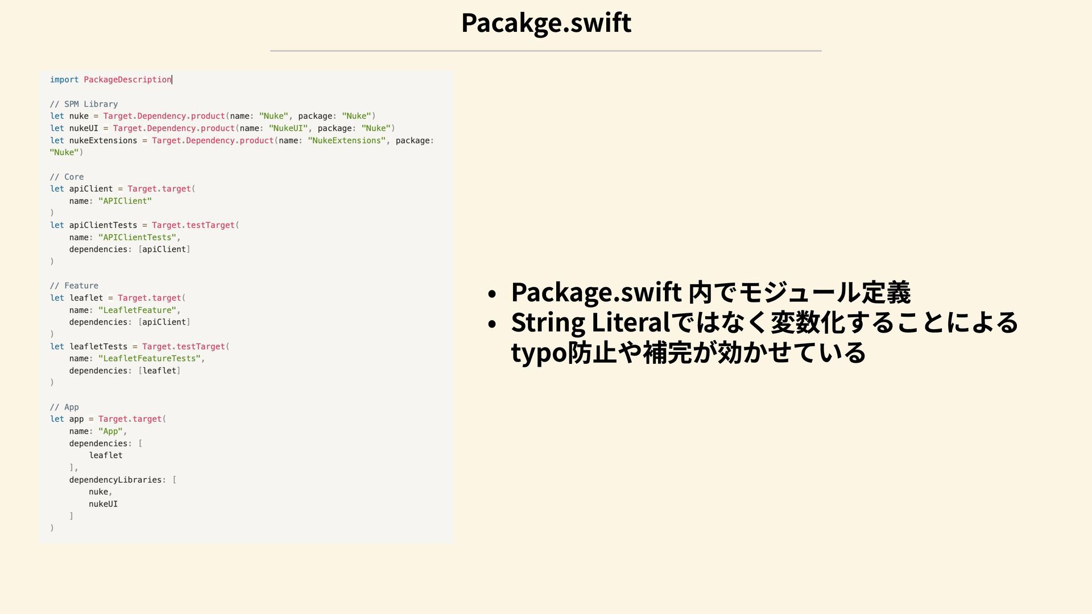
Task: Click the "APIClientTests" name string
Action: coord(136,238)
